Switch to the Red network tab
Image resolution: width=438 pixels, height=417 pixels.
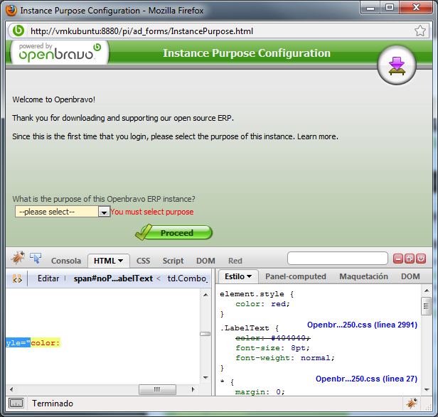click(235, 261)
